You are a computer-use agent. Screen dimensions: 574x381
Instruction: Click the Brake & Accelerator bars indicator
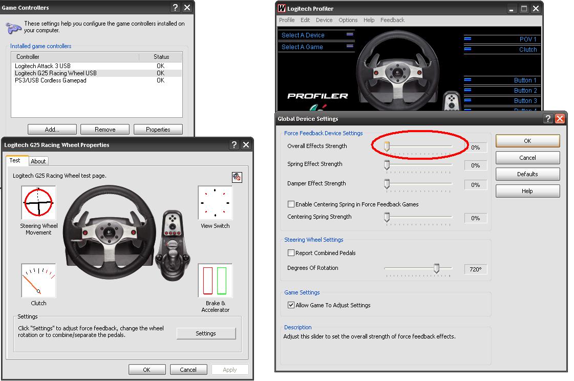(x=215, y=280)
